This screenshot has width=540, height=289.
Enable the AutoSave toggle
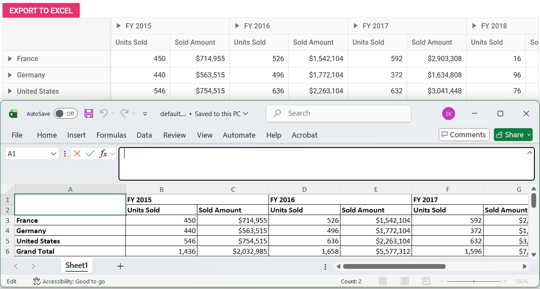click(66, 113)
